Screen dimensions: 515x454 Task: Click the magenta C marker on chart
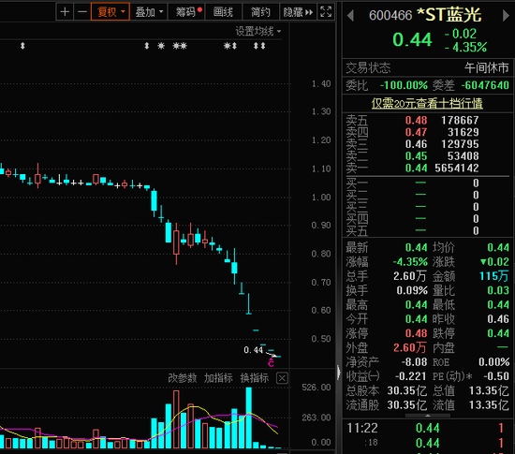tap(271, 363)
